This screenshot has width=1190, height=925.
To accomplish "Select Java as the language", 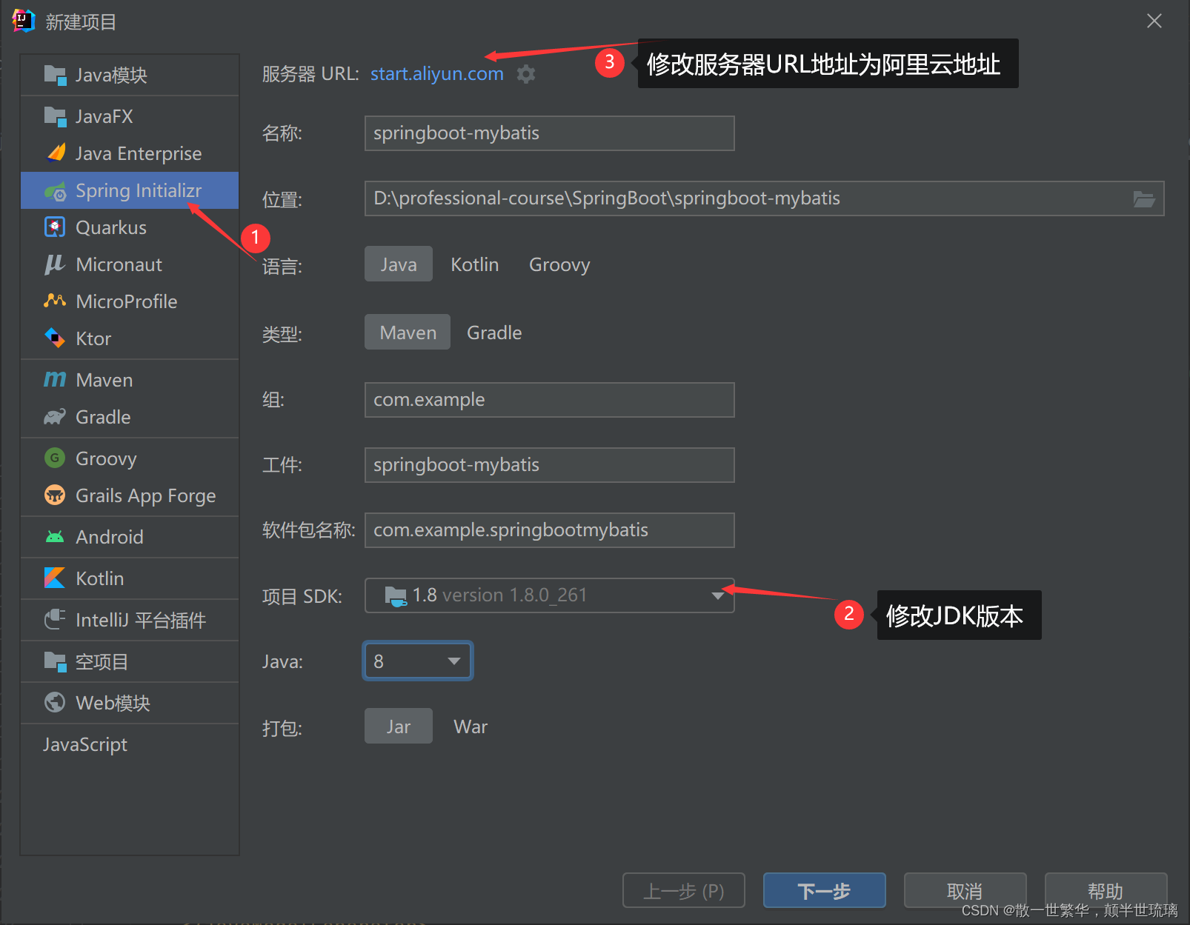I will (x=399, y=264).
